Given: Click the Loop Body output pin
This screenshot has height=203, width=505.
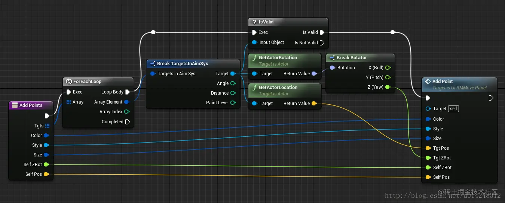Looking at the screenshot, I should pyautogui.click(x=128, y=92).
